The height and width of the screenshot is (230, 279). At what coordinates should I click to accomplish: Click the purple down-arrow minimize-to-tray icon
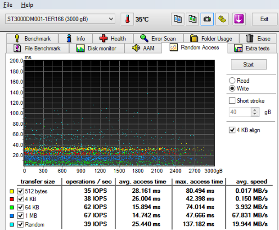238,19
